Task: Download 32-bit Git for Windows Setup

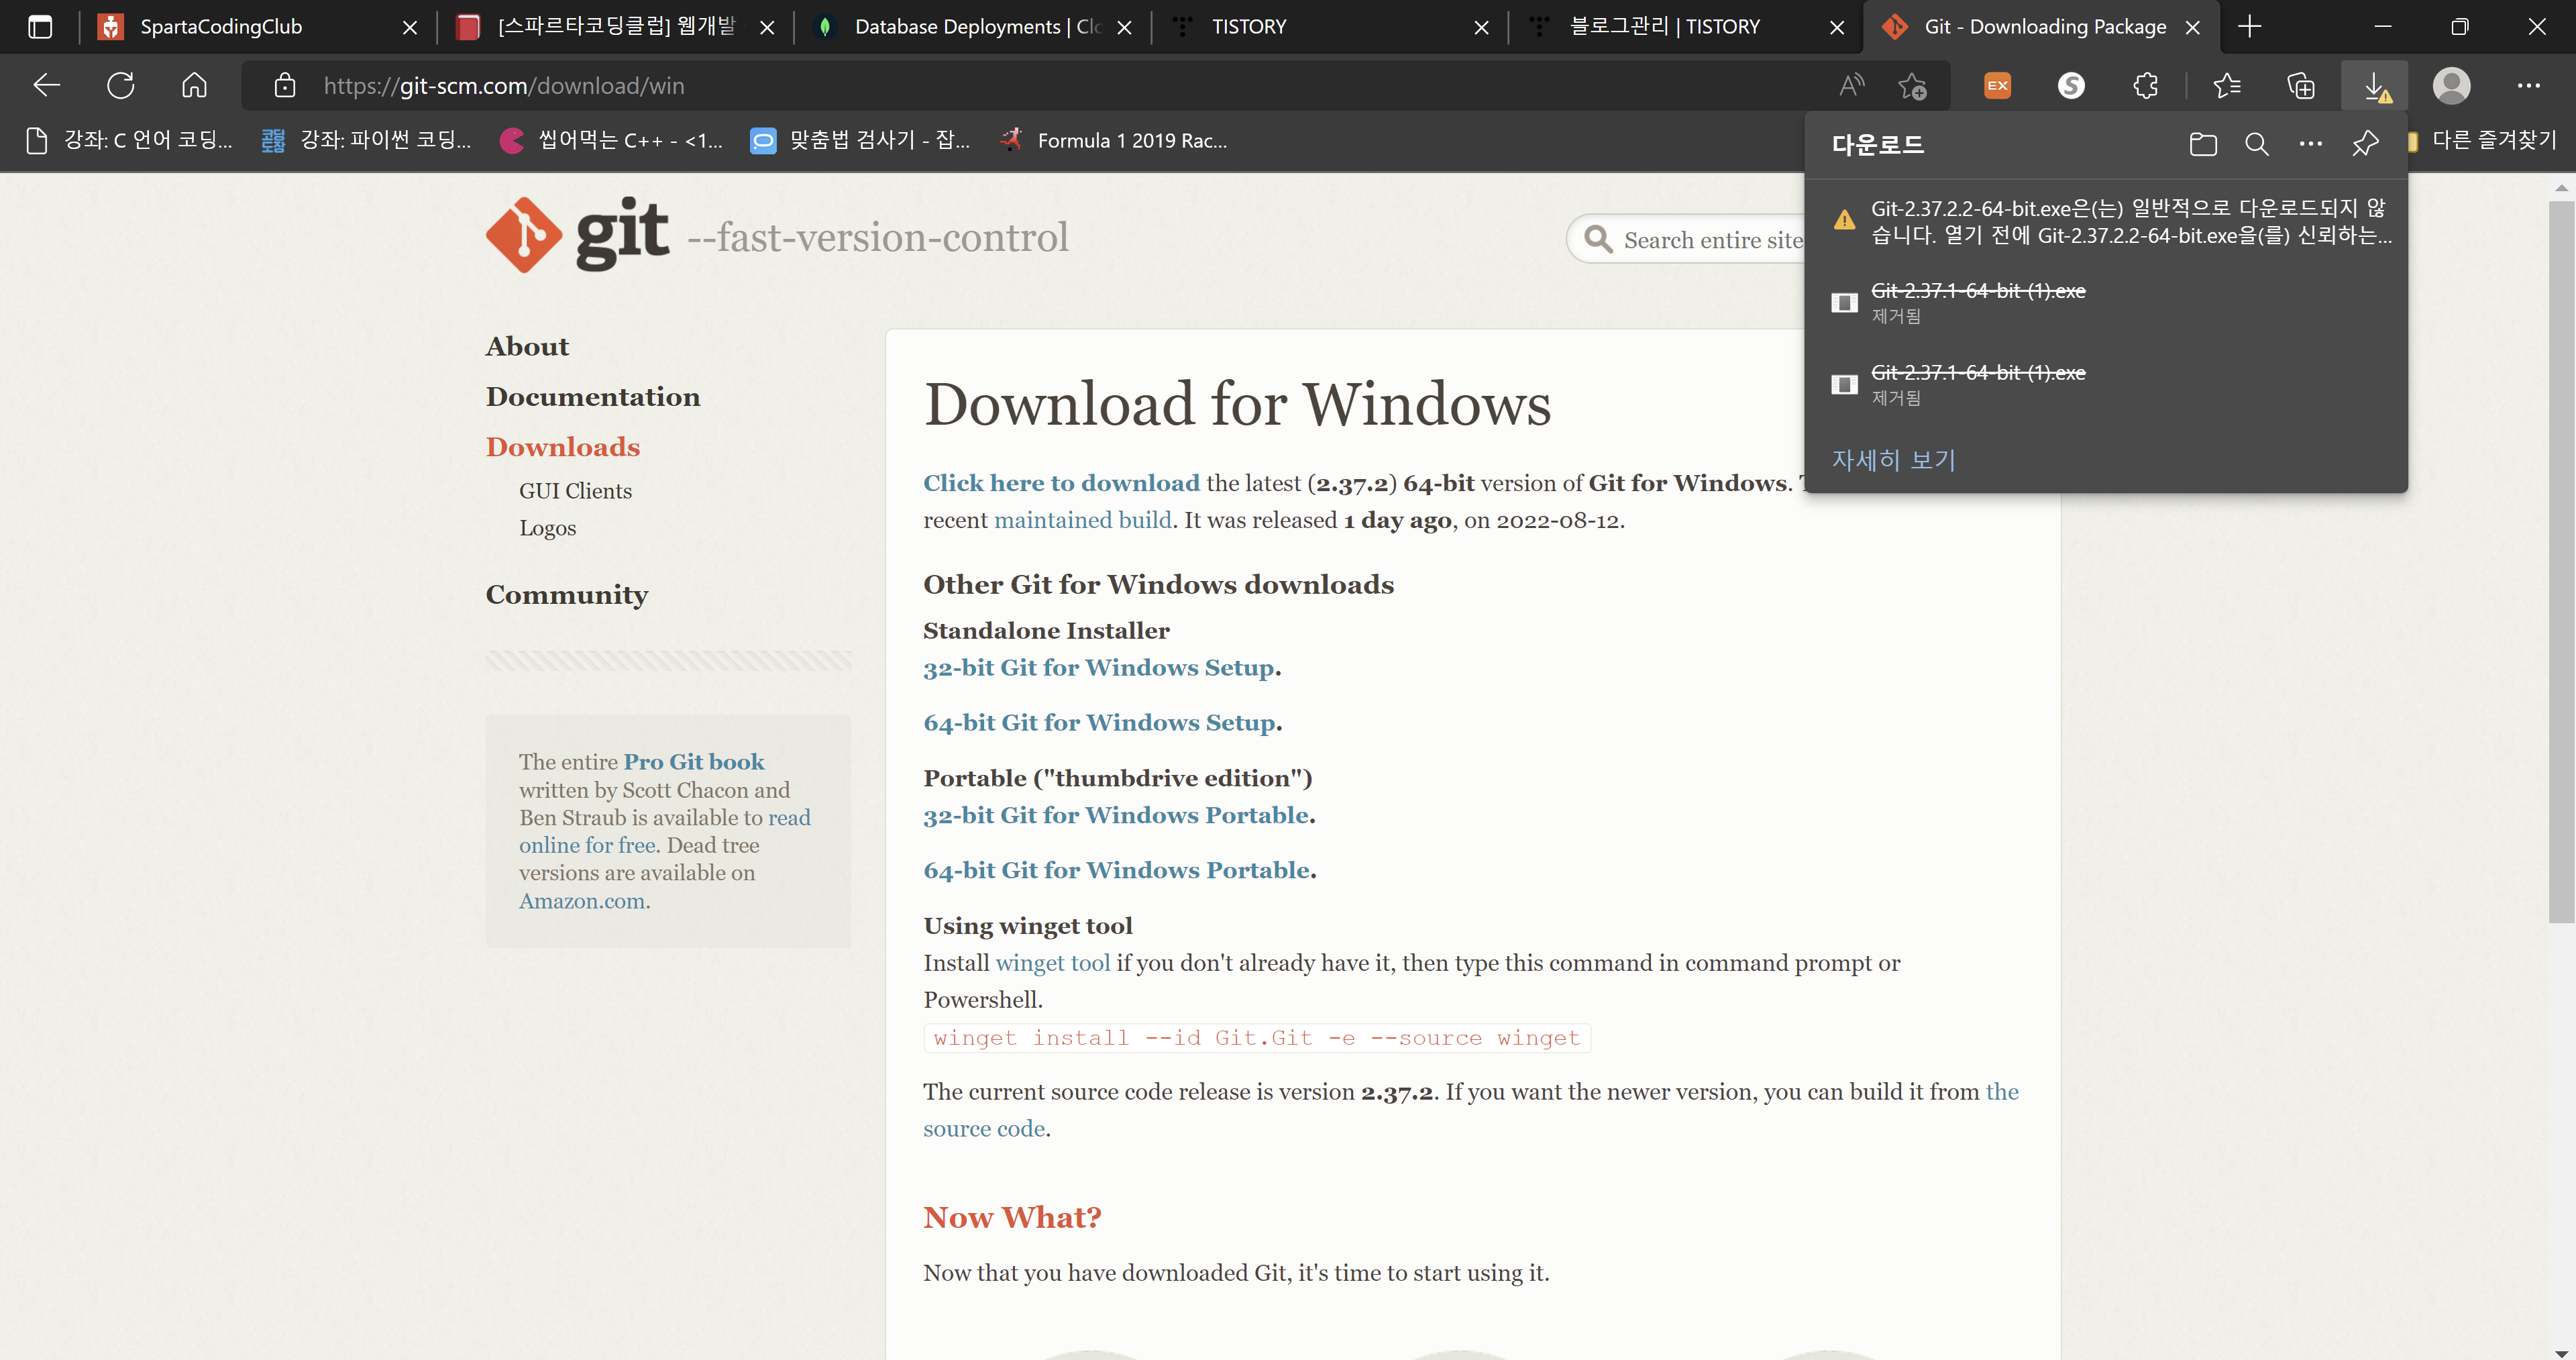Action: point(1098,668)
